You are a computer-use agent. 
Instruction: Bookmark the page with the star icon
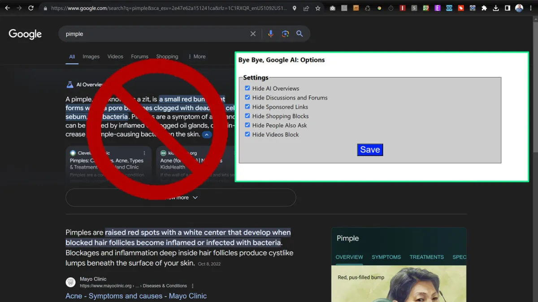tap(318, 8)
